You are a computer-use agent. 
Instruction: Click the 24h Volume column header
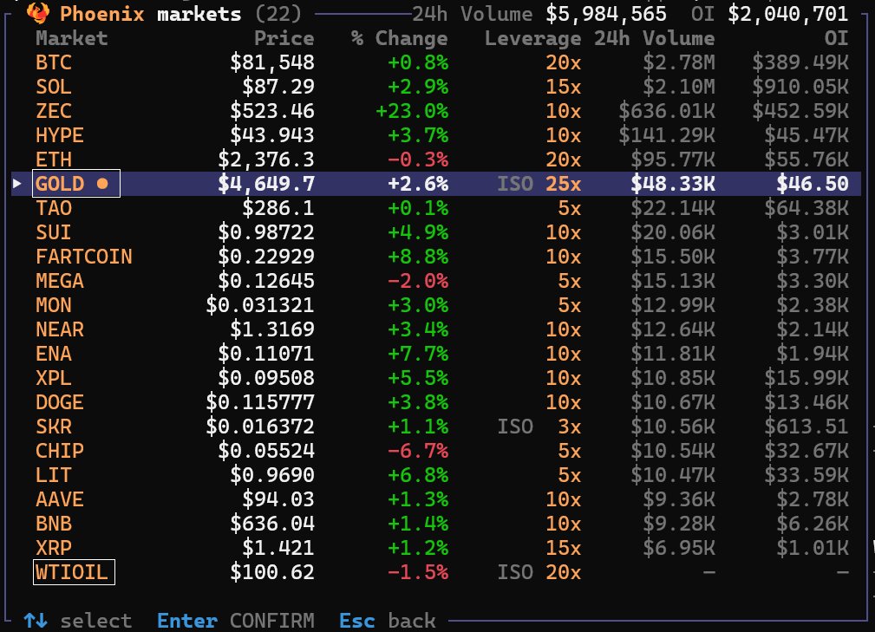point(654,38)
